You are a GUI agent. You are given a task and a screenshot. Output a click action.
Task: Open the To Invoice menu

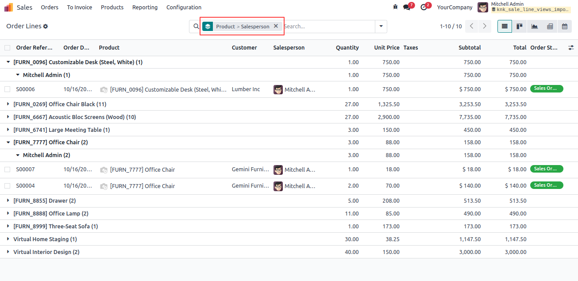[80, 7]
